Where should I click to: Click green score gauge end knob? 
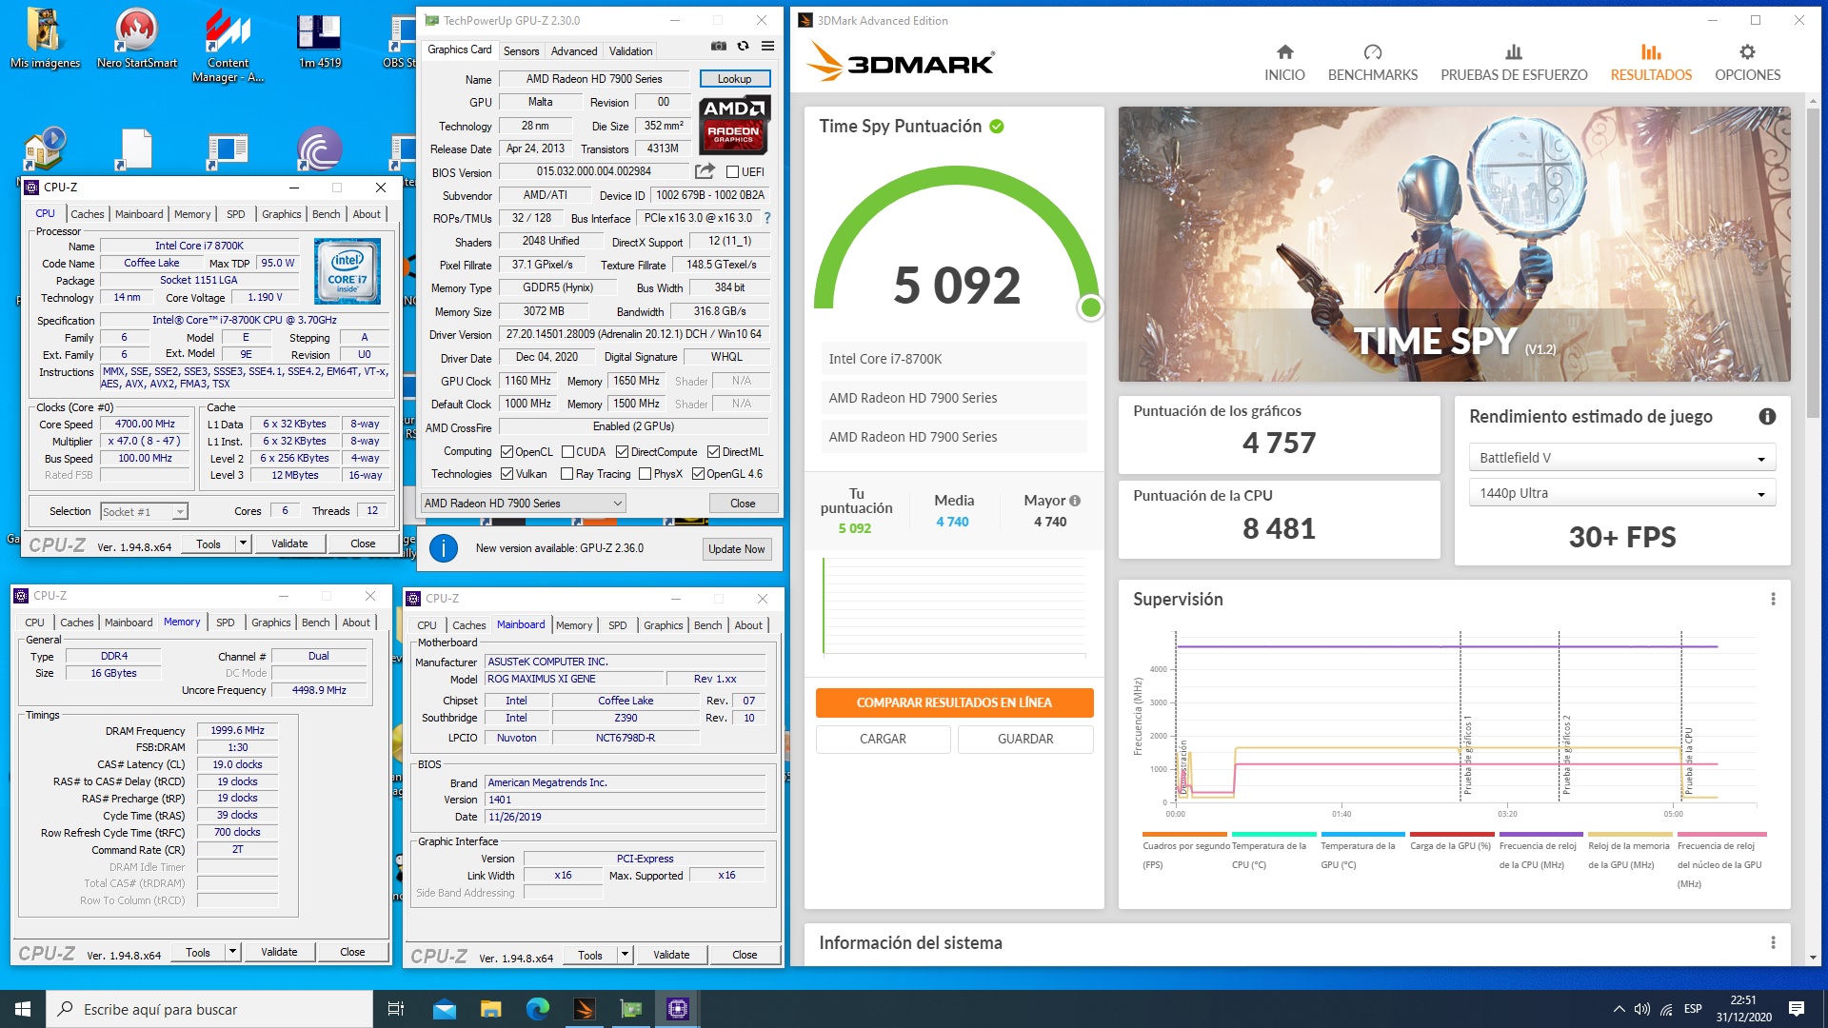click(1091, 306)
